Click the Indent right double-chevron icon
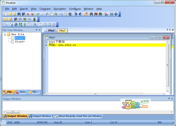Screen dimensions: 176x126 (x=76, y=14)
